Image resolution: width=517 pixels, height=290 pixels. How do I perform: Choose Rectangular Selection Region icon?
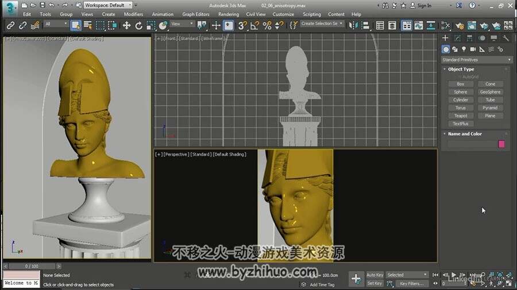(x=100, y=25)
